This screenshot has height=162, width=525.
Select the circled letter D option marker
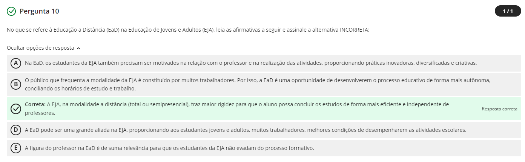pos(15,130)
